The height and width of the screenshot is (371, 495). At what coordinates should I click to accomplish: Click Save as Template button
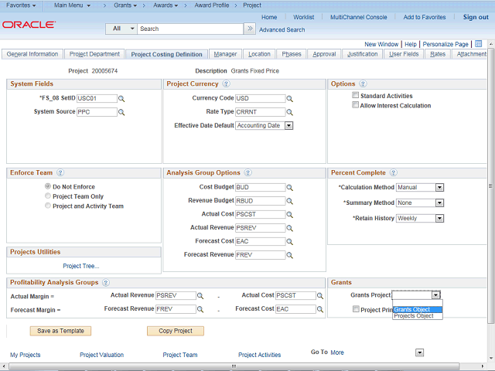[x=60, y=331]
